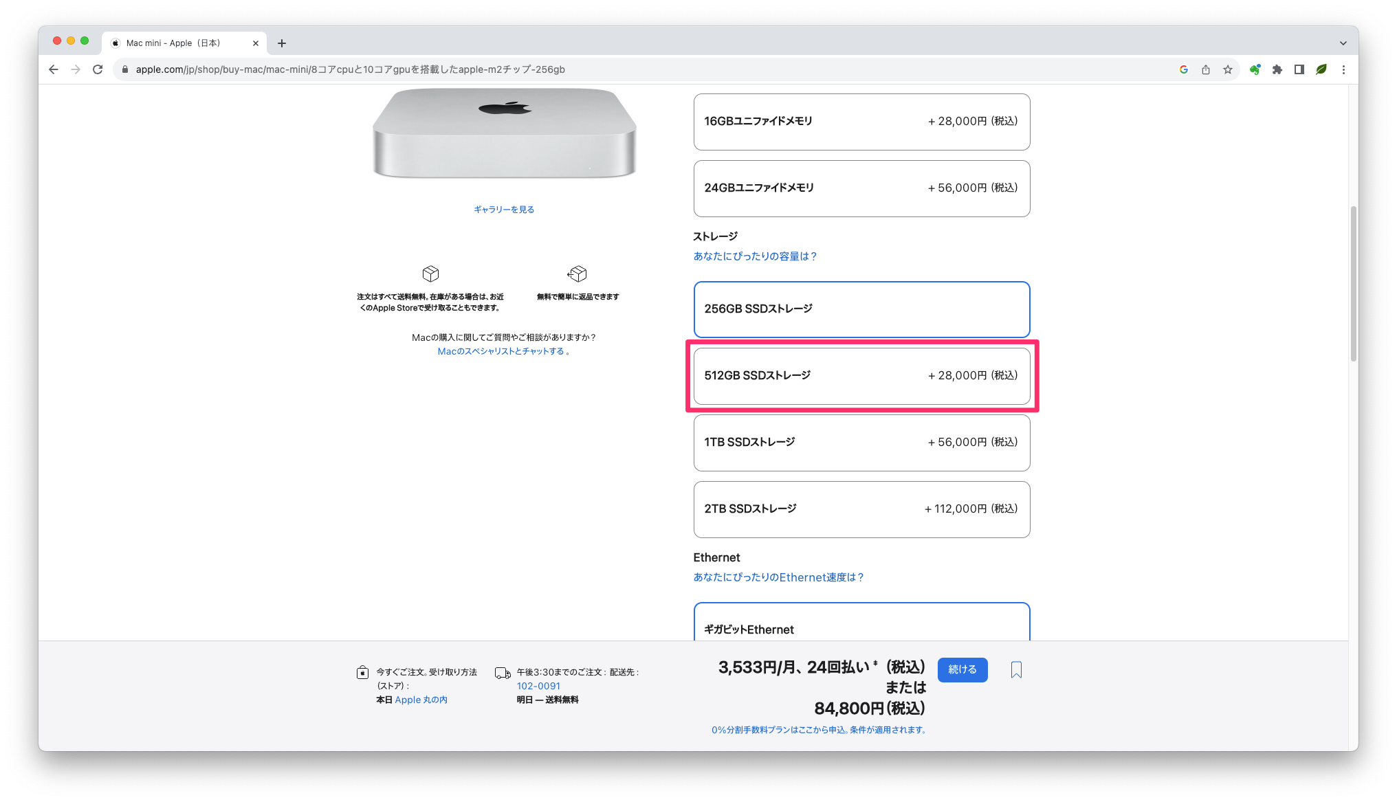The width and height of the screenshot is (1397, 802).
Task: Go back to the previous page
Action: [54, 69]
